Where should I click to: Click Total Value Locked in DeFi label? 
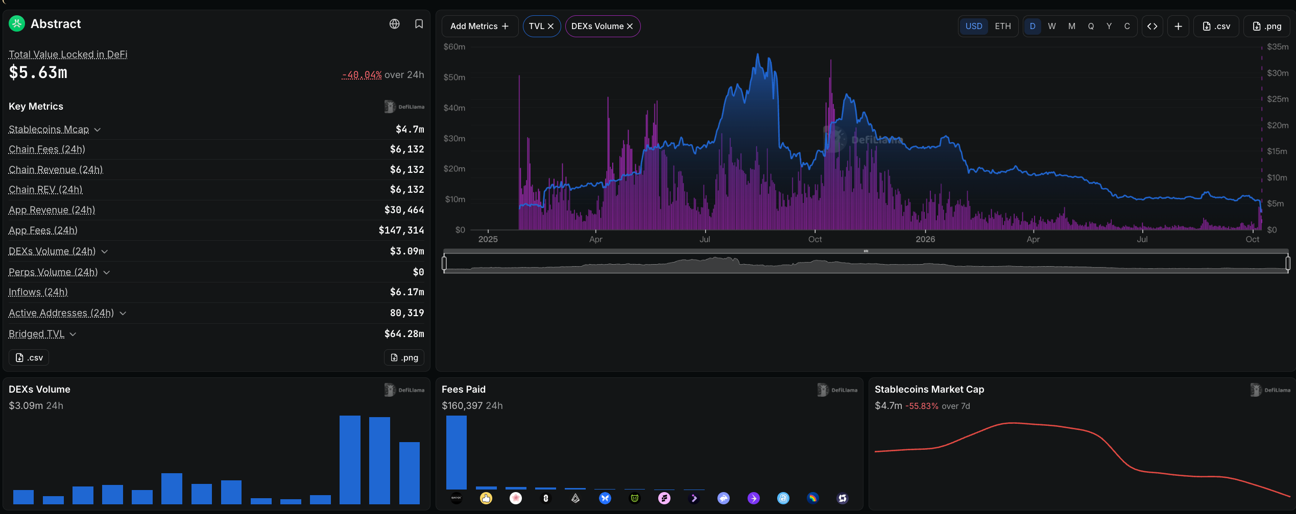click(68, 55)
